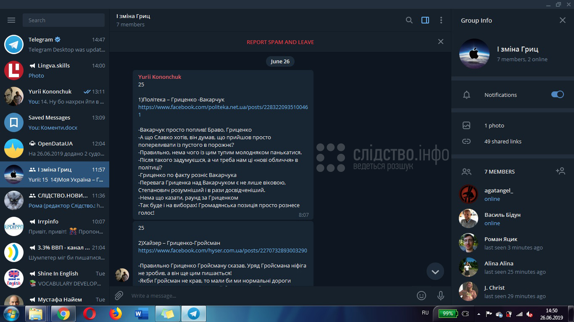Open the Lingva.skills channel
This screenshot has height=322, width=574.
[55, 70]
